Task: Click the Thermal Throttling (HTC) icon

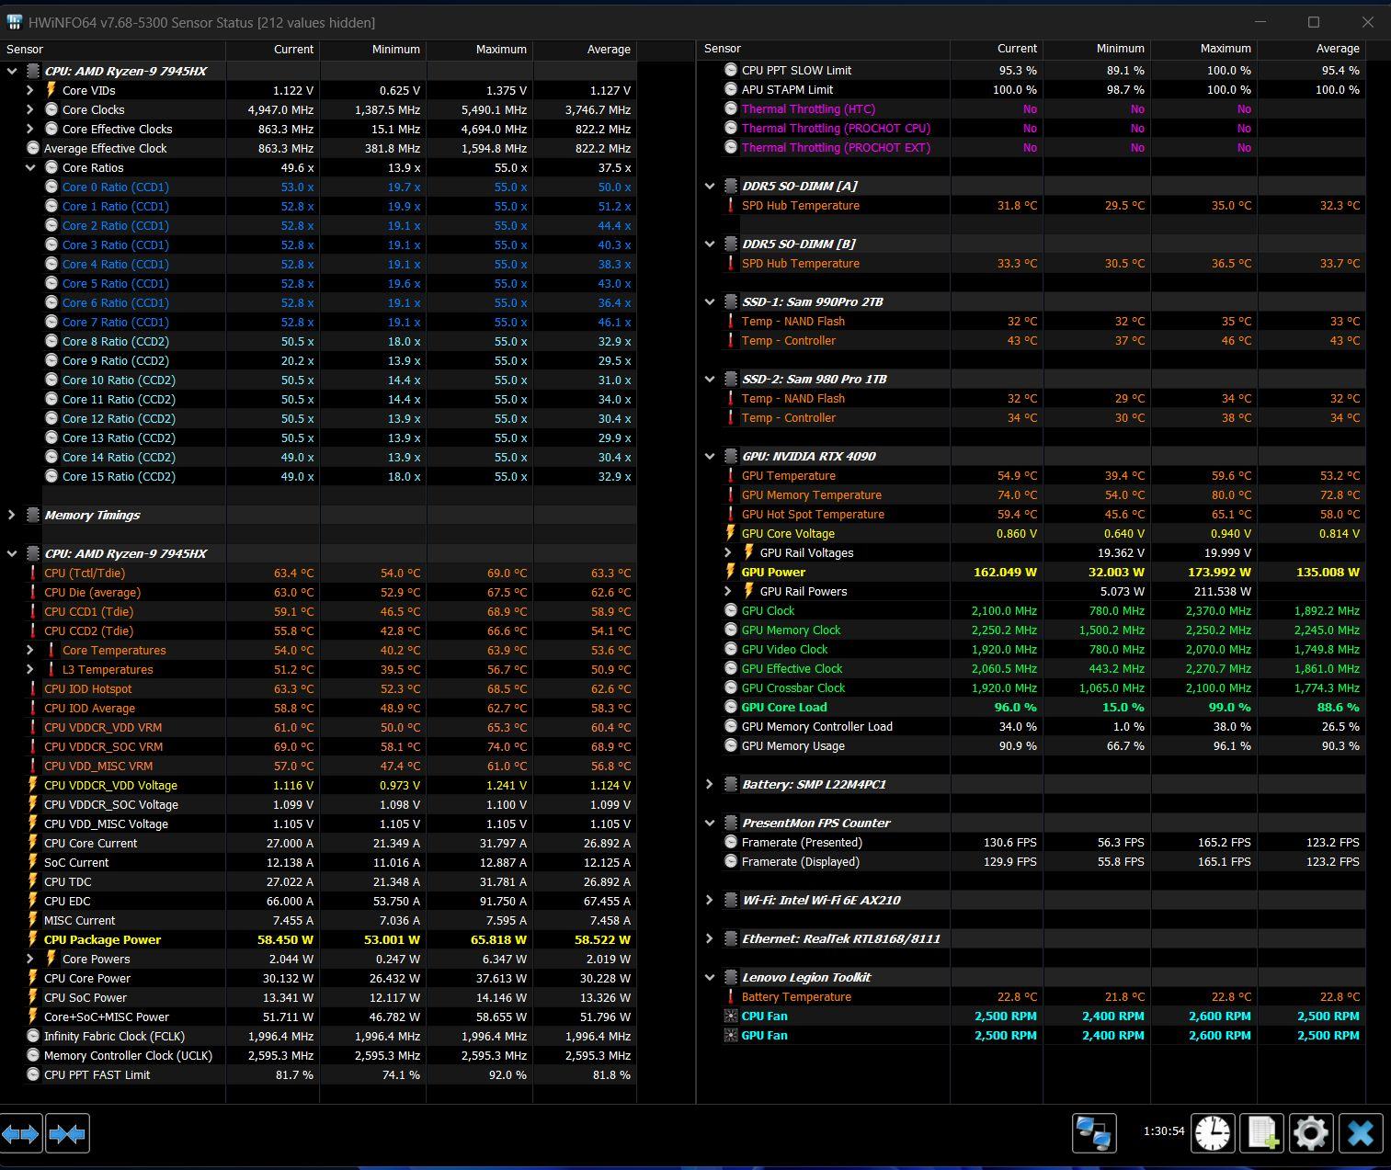Action: click(731, 108)
